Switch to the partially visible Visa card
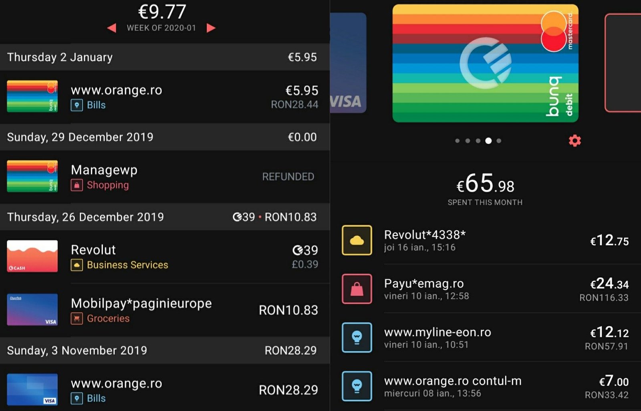 pyautogui.click(x=348, y=63)
